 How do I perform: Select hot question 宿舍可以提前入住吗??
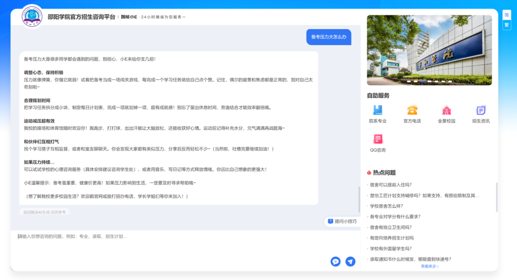coord(391,185)
